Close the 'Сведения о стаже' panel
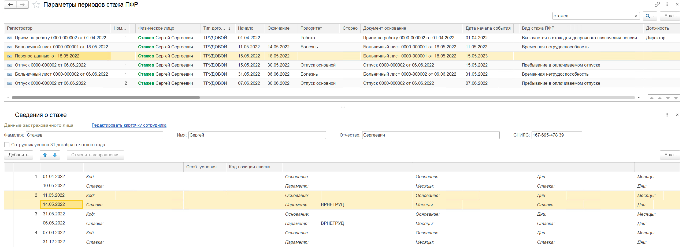 [x=677, y=115]
